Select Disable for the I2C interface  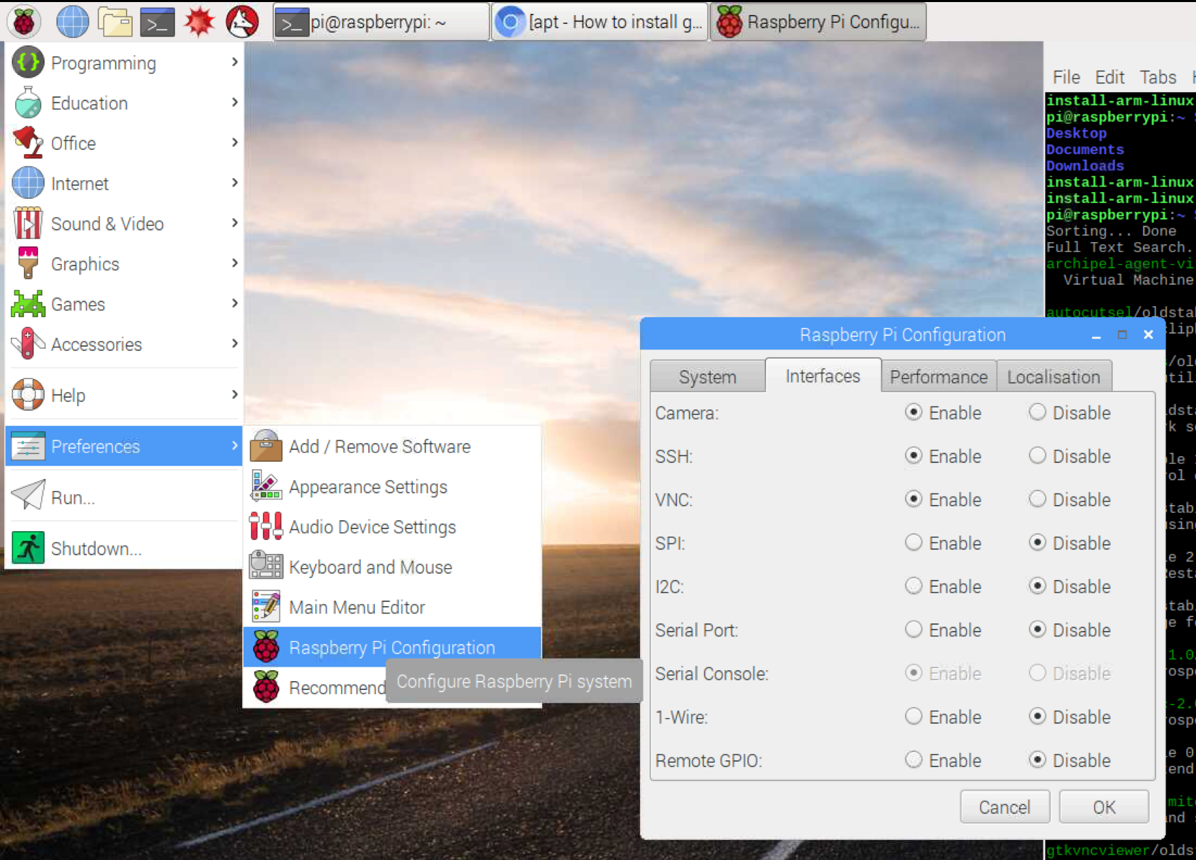1037,586
